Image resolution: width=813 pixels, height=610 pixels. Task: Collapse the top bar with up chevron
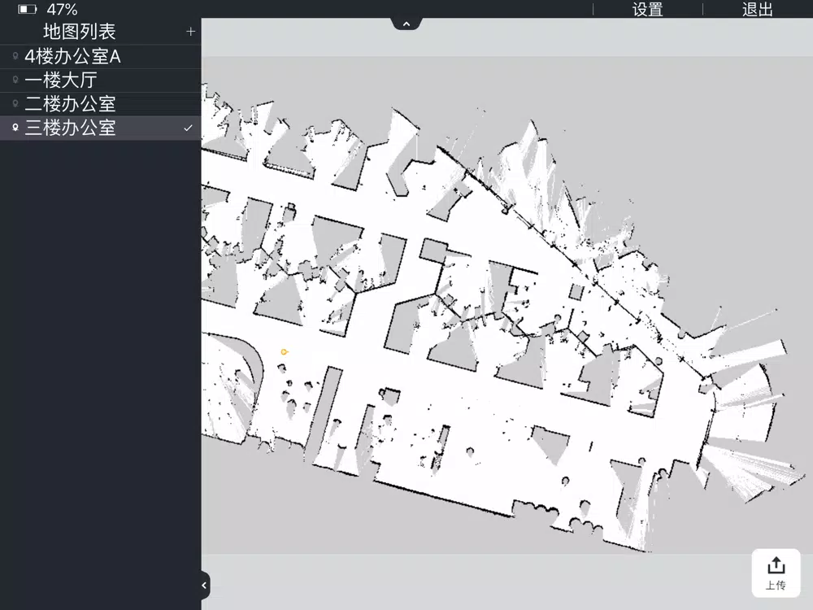(406, 24)
